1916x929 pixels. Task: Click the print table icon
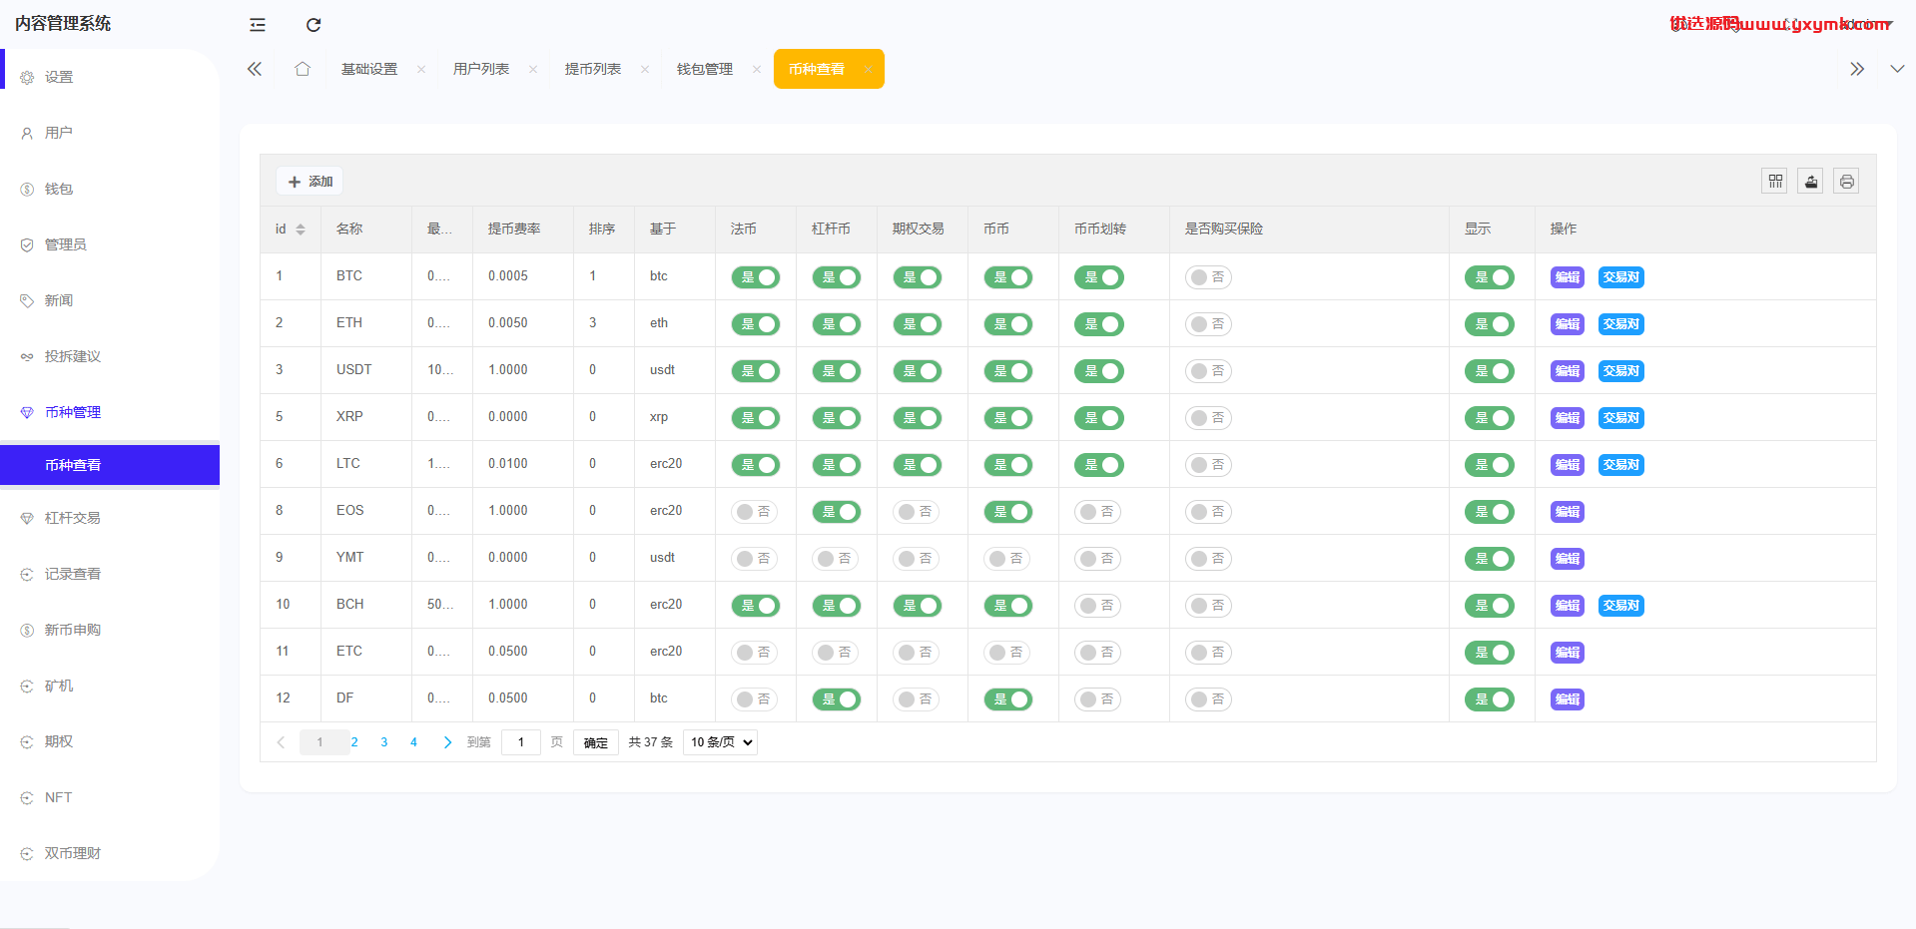click(x=1846, y=181)
